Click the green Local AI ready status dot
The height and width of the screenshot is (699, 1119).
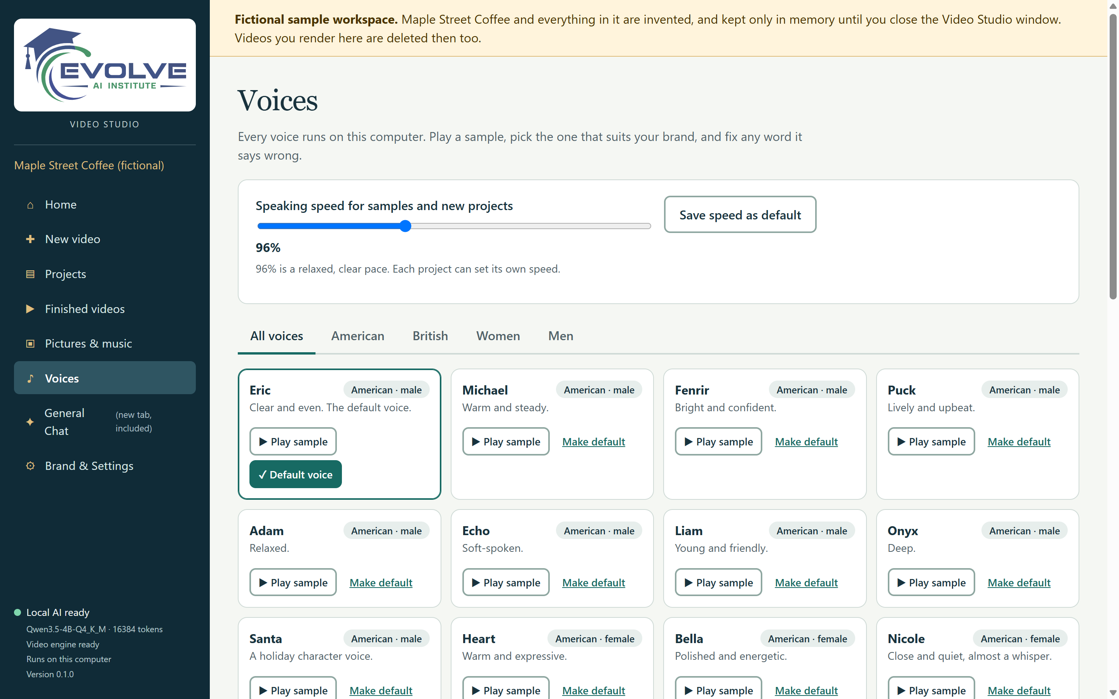[x=17, y=612]
